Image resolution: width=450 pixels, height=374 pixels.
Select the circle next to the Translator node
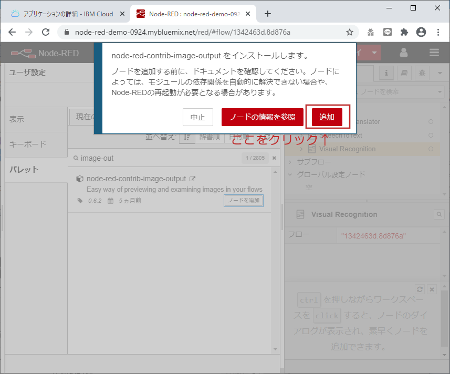point(431,121)
